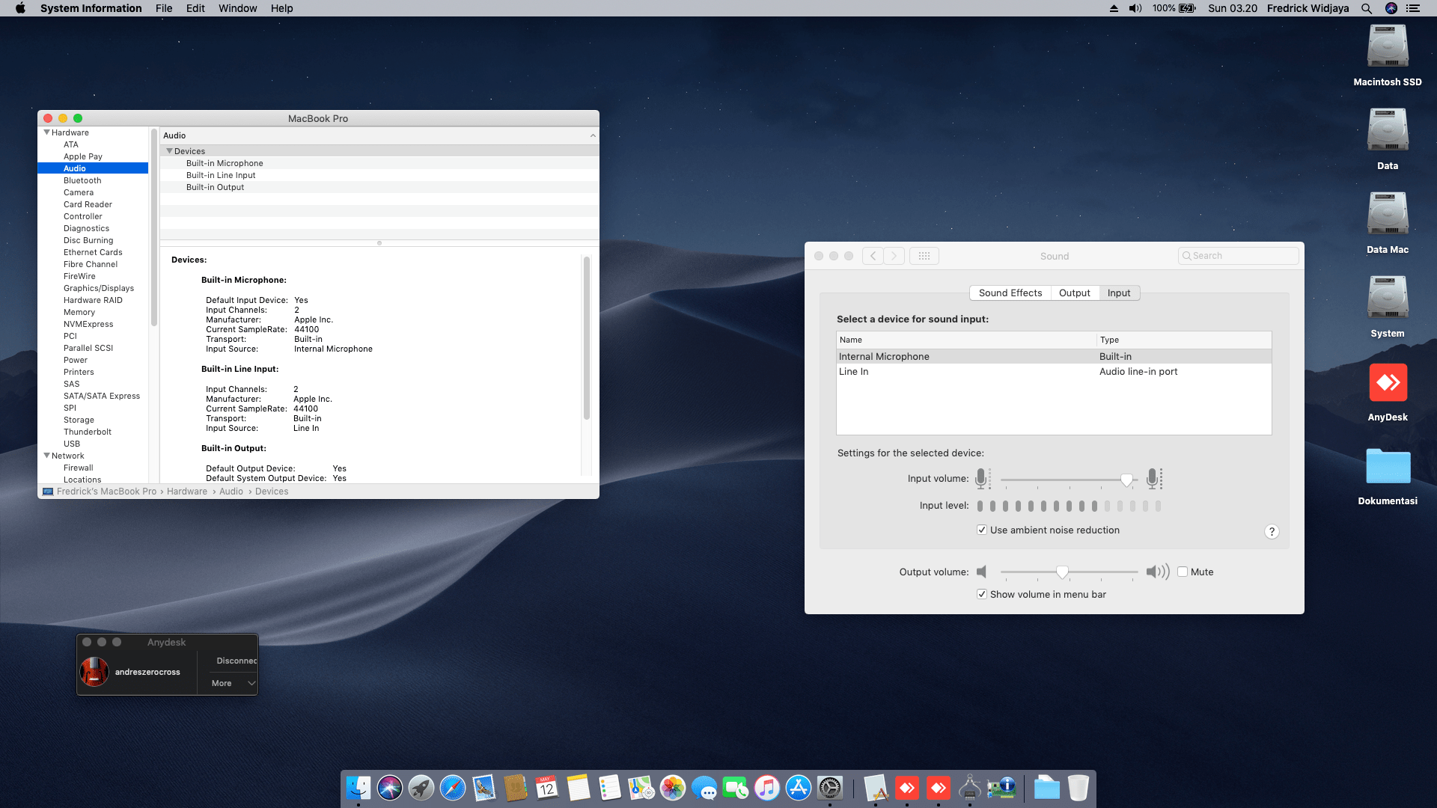Open AnyDesk from the Dock

point(907,788)
